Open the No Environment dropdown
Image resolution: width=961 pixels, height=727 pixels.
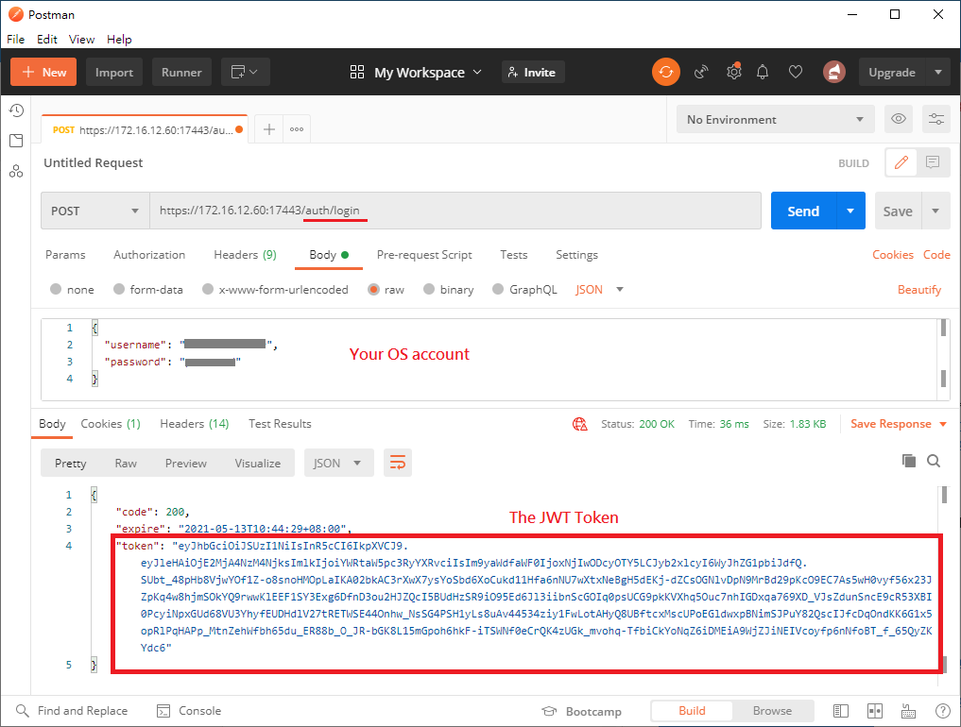pos(775,119)
